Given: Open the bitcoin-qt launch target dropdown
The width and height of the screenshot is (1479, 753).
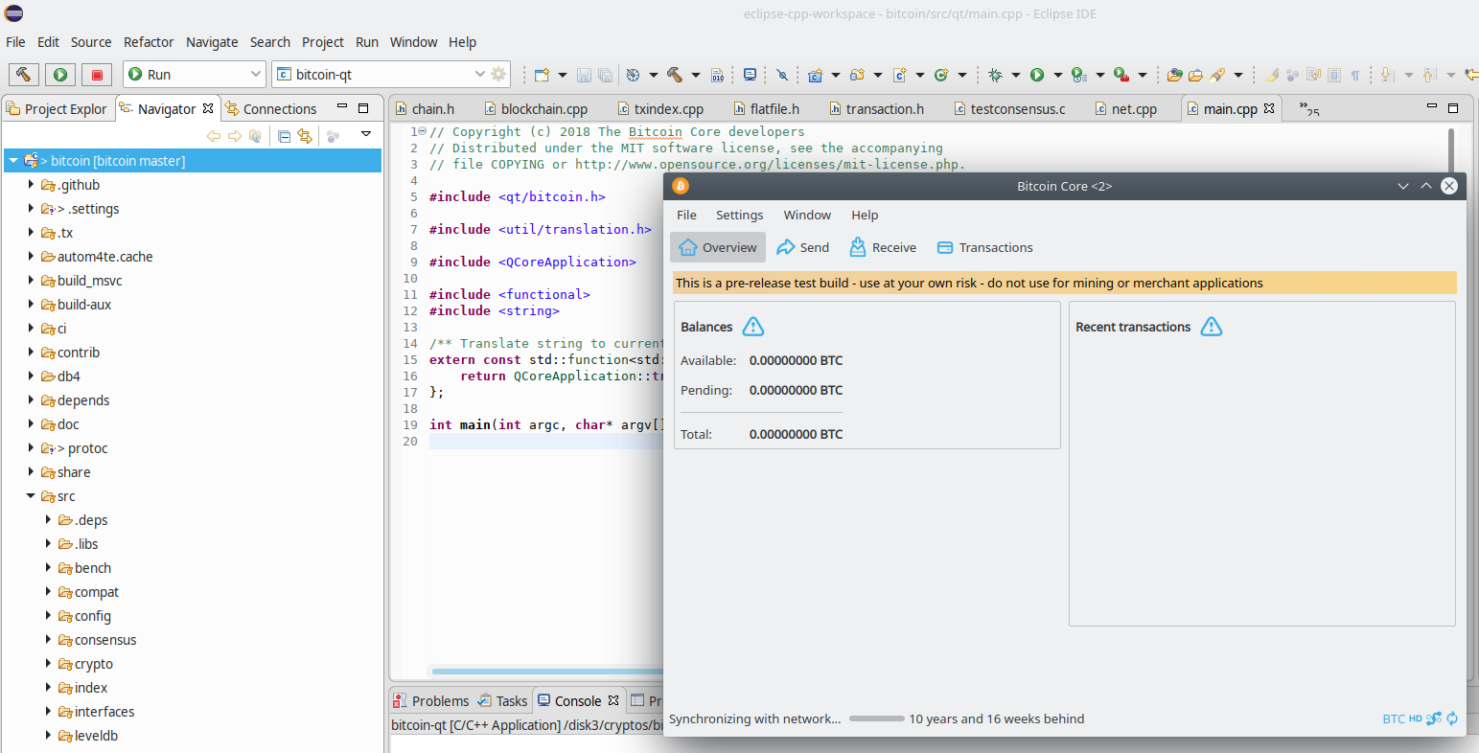Looking at the screenshot, I should click(480, 74).
